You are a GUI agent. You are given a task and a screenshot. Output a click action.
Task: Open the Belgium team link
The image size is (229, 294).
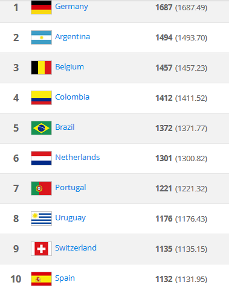(x=69, y=67)
